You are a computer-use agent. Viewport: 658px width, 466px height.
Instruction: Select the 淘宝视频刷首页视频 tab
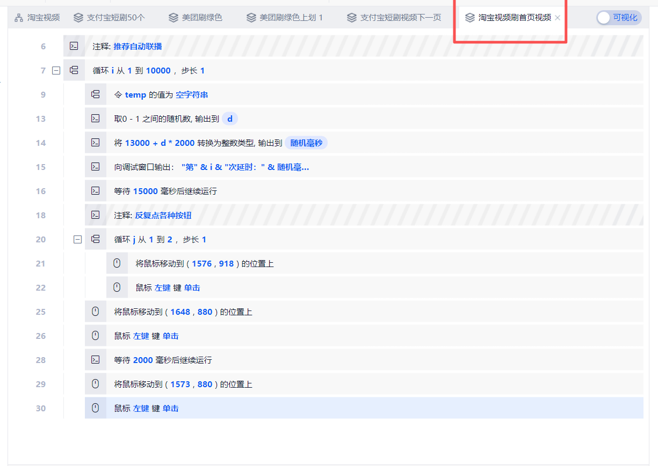tap(508, 18)
